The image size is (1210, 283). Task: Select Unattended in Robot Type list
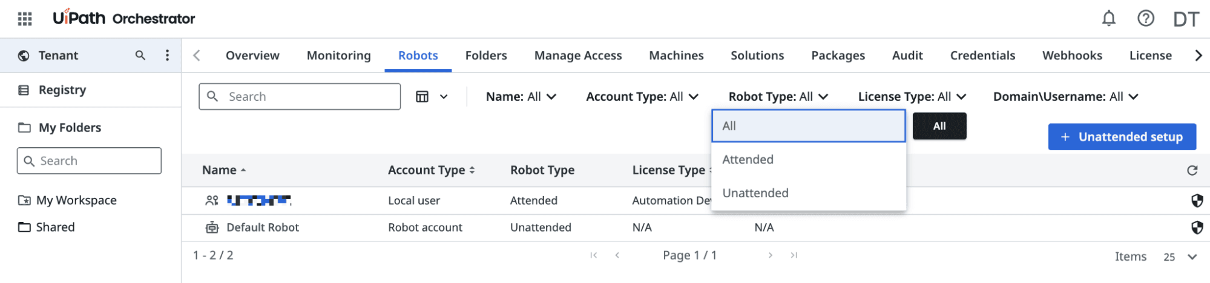coord(808,193)
